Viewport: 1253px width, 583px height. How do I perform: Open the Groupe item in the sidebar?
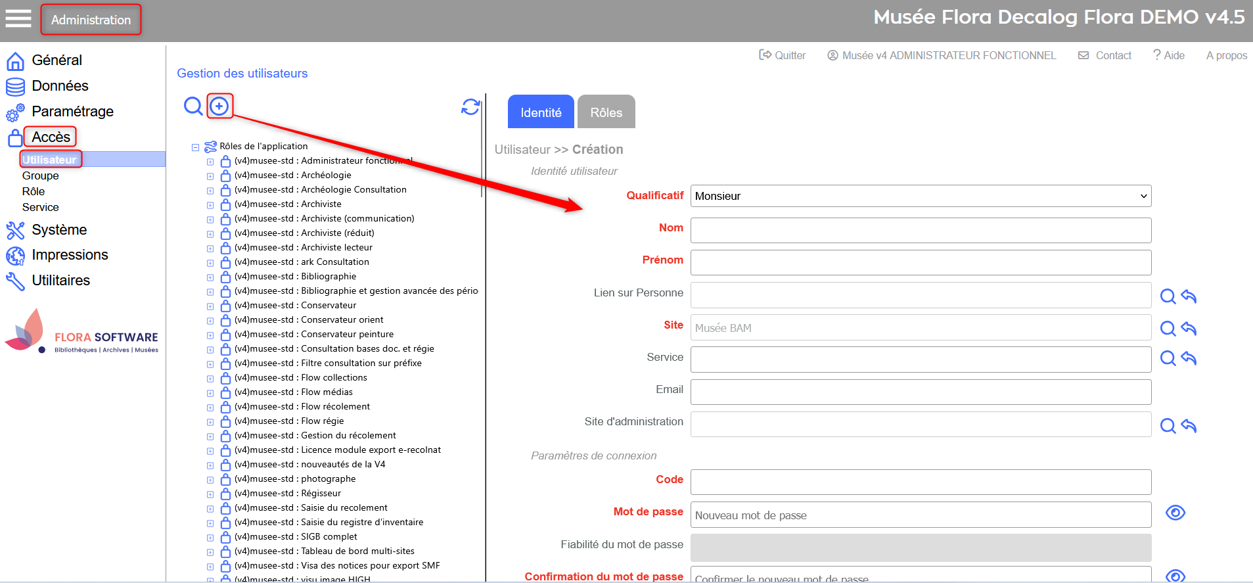(x=41, y=175)
